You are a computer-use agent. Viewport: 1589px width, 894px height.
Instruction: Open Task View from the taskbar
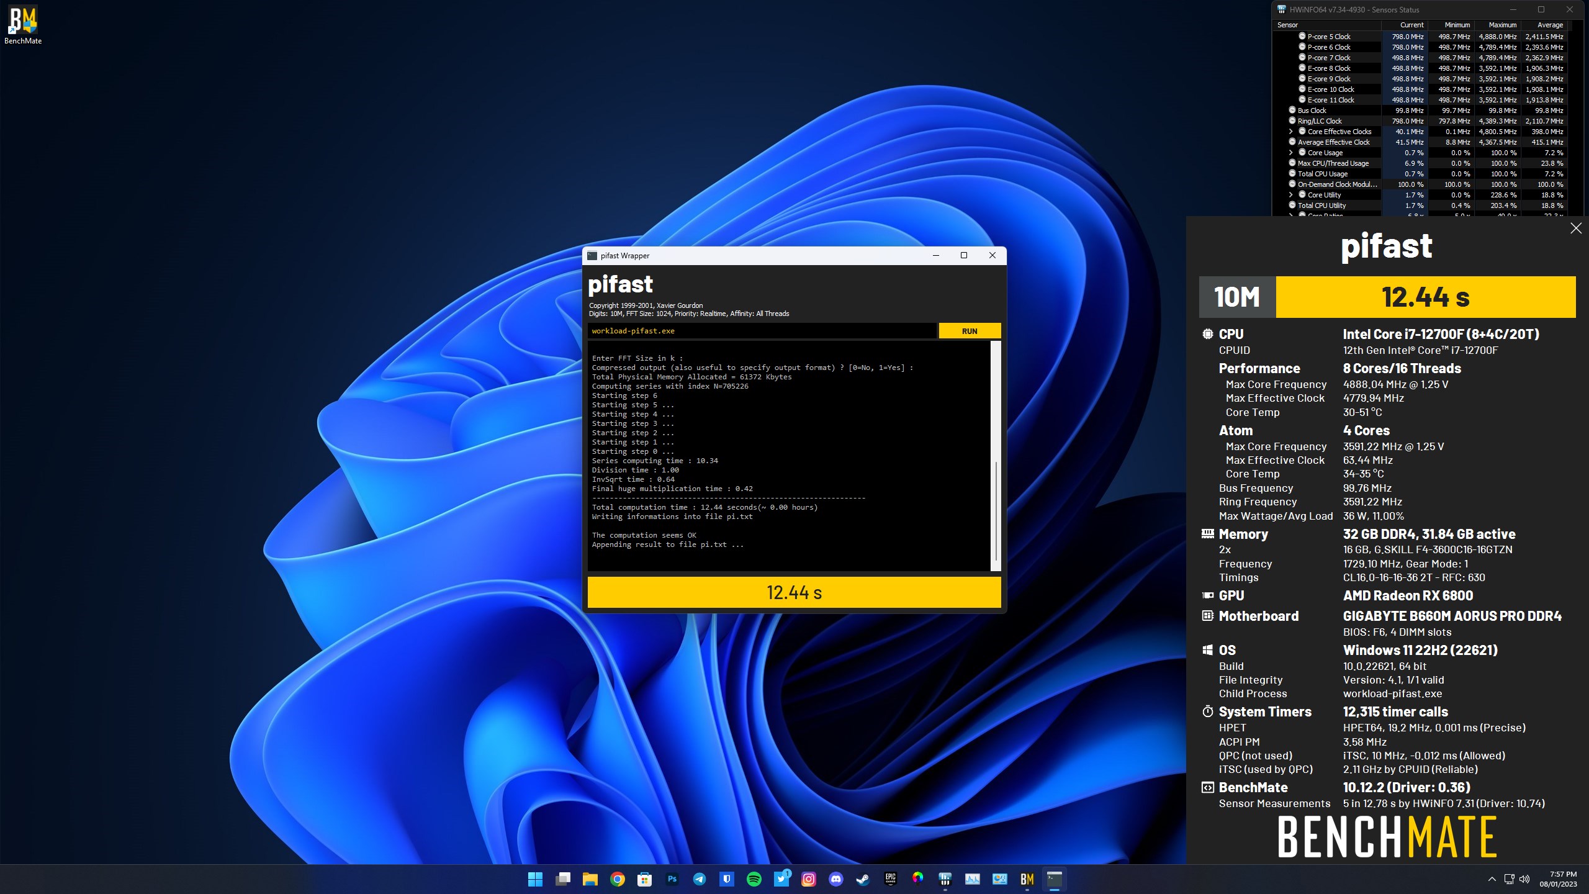[563, 879]
